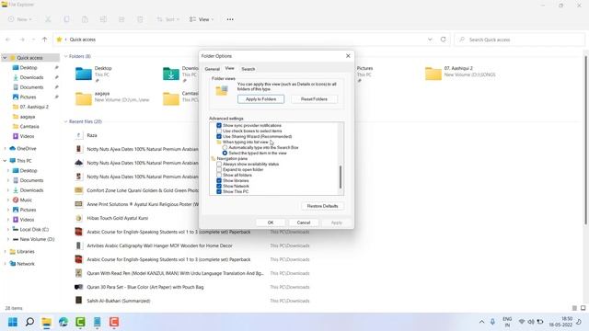Uncheck Show Network

(x=219, y=186)
